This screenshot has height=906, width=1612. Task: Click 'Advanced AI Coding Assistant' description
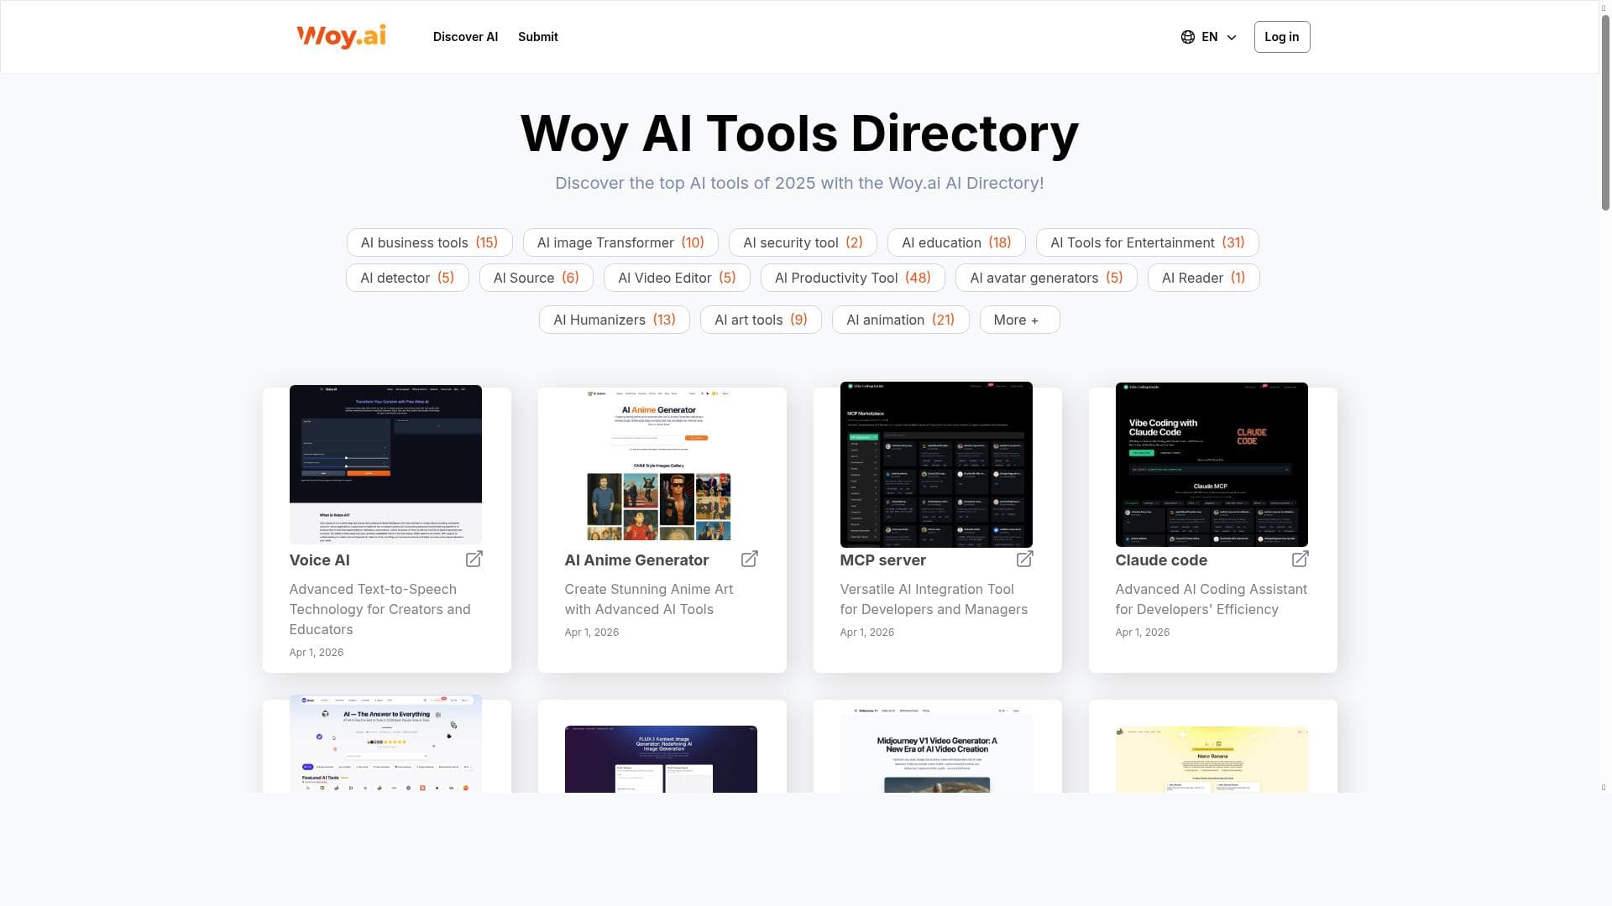coord(1211,599)
